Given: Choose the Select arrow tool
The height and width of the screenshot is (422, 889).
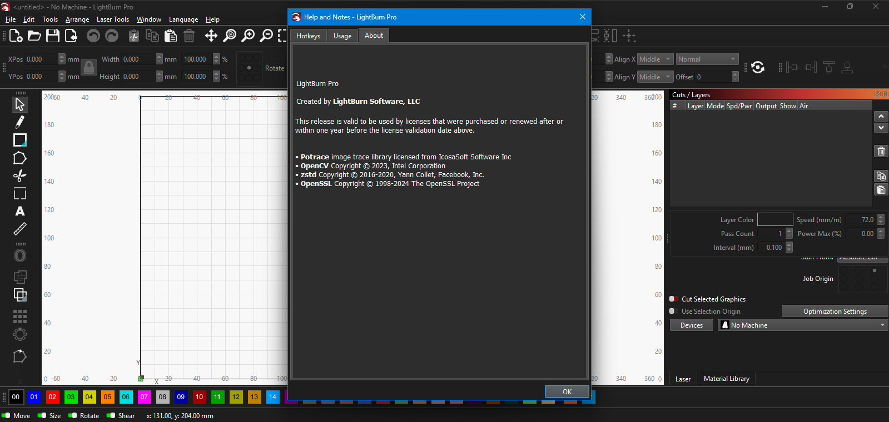Looking at the screenshot, I should [x=20, y=104].
